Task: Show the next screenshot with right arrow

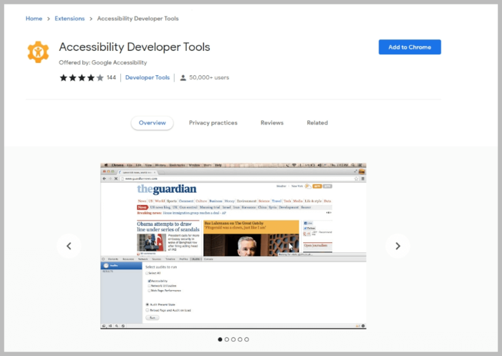Action: 397,246
